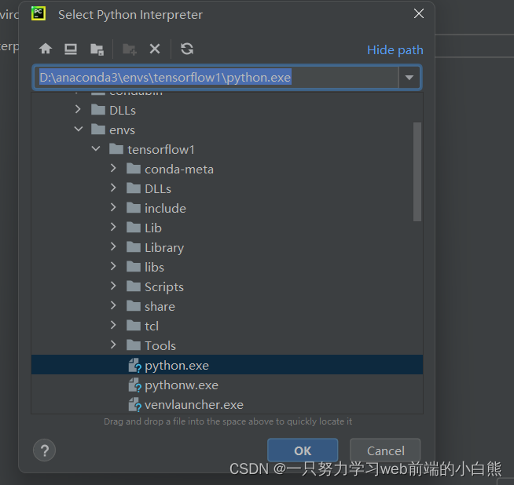Jump to project directory icon
This screenshot has width=514, height=485.
click(x=97, y=49)
